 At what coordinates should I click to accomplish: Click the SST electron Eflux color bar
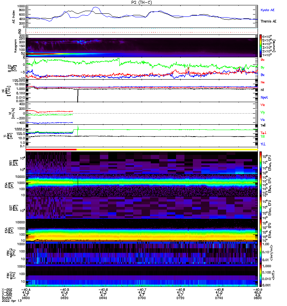tap(261, 208)
